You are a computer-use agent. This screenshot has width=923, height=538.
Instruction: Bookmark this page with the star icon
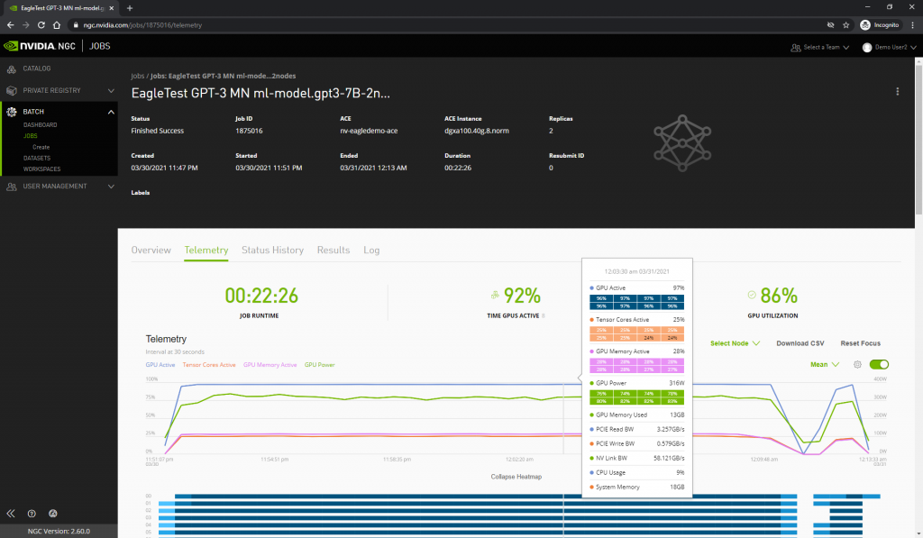845,25
